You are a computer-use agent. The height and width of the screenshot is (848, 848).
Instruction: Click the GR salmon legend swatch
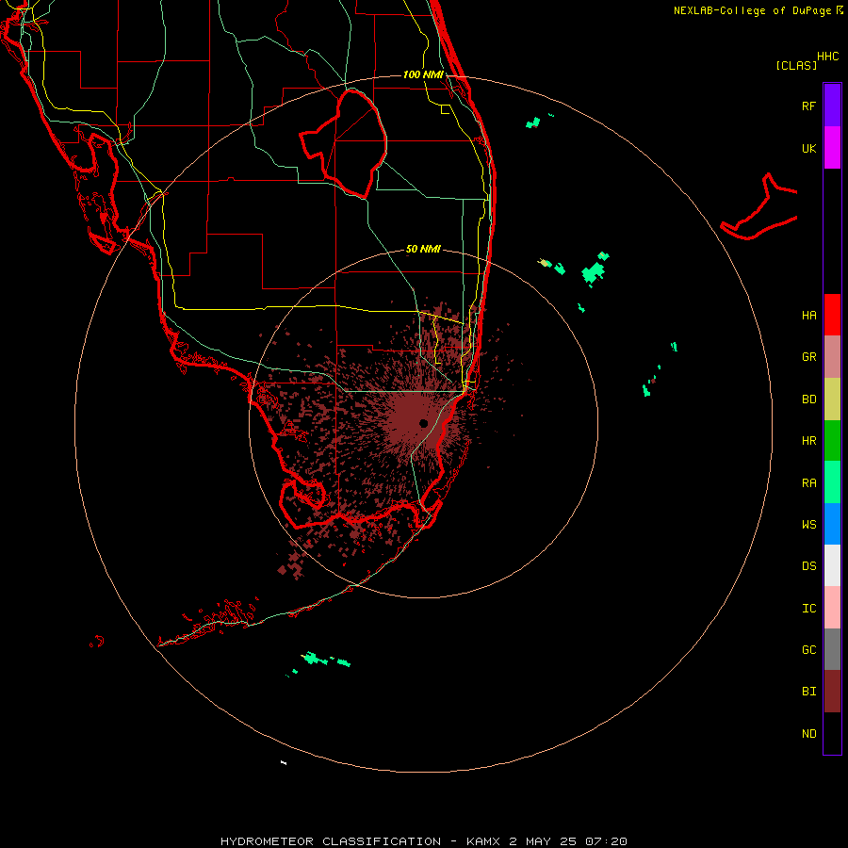[x=832, y=357]
